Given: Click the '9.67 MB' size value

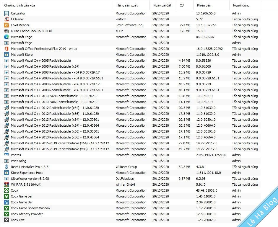Looking at the screenshot, I should click(184, 179).
